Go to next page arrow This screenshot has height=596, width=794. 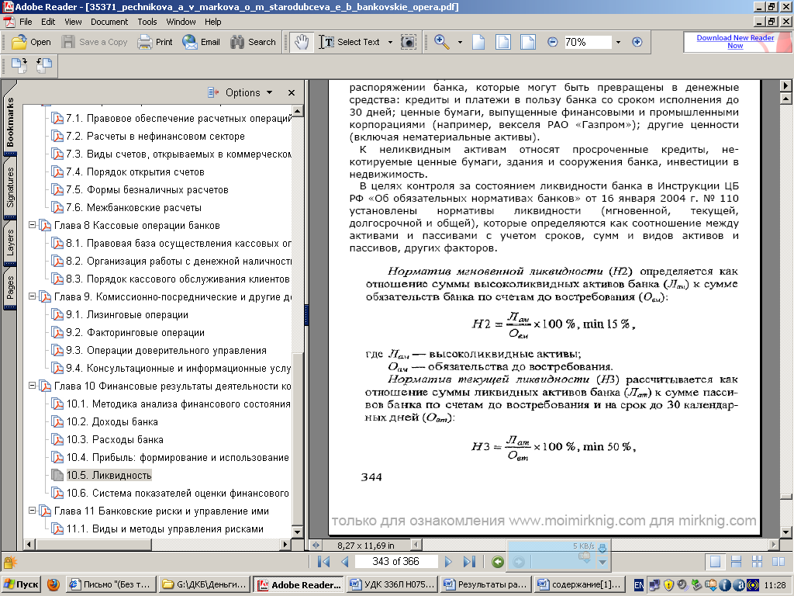pyautogui.click(x=448, y=562)
